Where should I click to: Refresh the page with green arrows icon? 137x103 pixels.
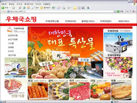point(24,8)
